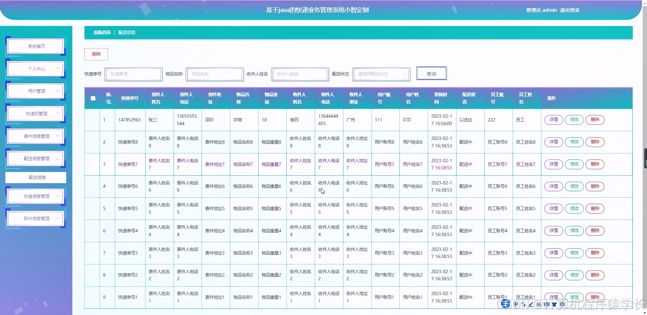The image size is (647, 315).
Task: Click 退出登录 to log out
Action: pyautogui.click(x=570, y=10)
